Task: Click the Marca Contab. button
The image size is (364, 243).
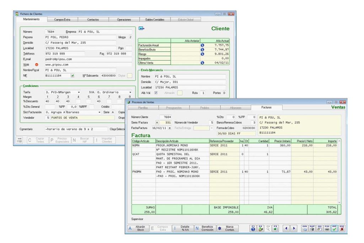Action: [x=227, y=228]
